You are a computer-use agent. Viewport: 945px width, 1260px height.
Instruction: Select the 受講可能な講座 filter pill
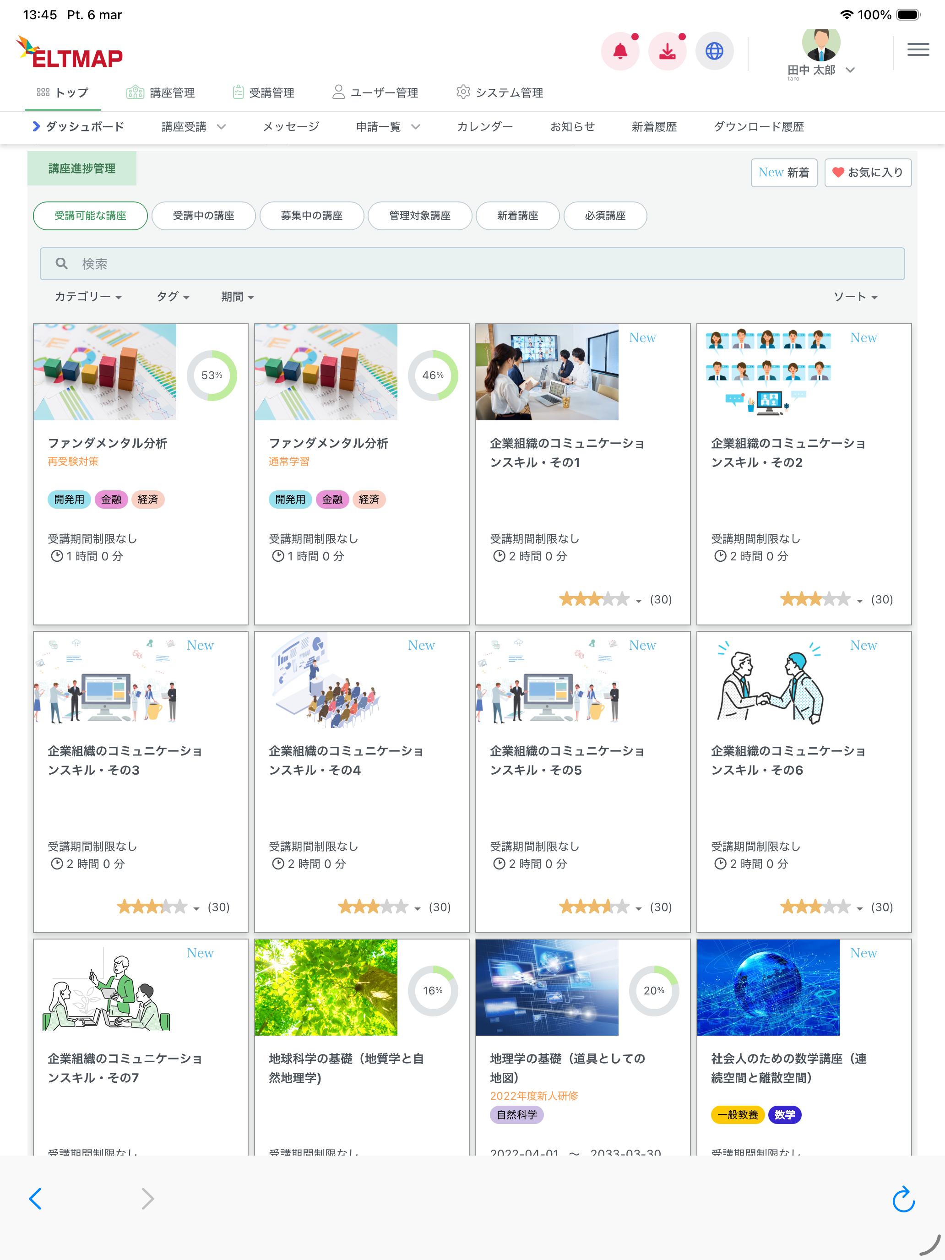(x=90, y=215)
